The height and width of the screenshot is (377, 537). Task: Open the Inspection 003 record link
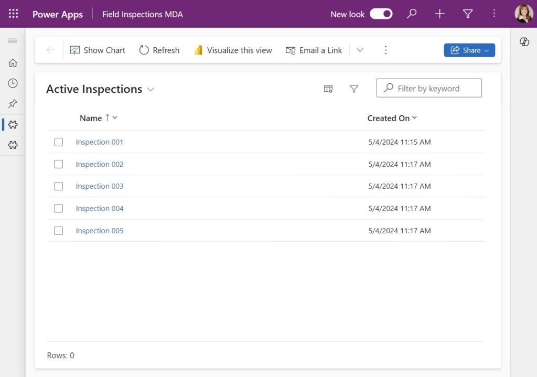click(x=99, y=186)
